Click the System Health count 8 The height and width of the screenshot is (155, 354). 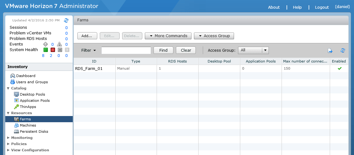[x=43, y=55]
